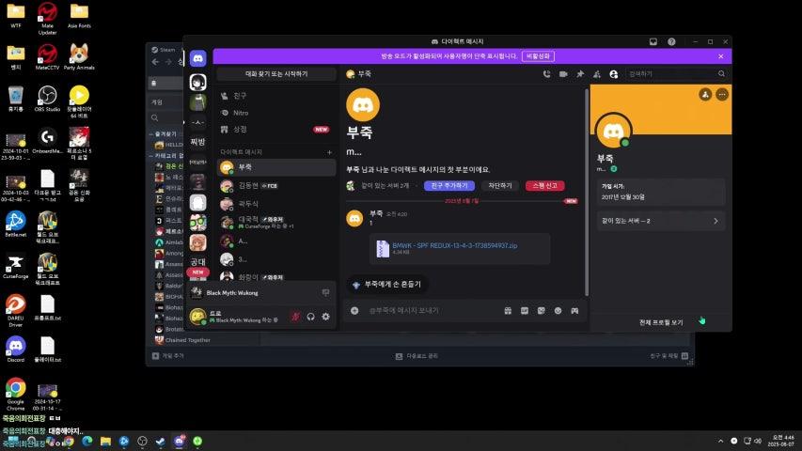Viewport: 802px width, 451px height.
Task: Select Chained Together in the Steam library
Action: (188, 340)
